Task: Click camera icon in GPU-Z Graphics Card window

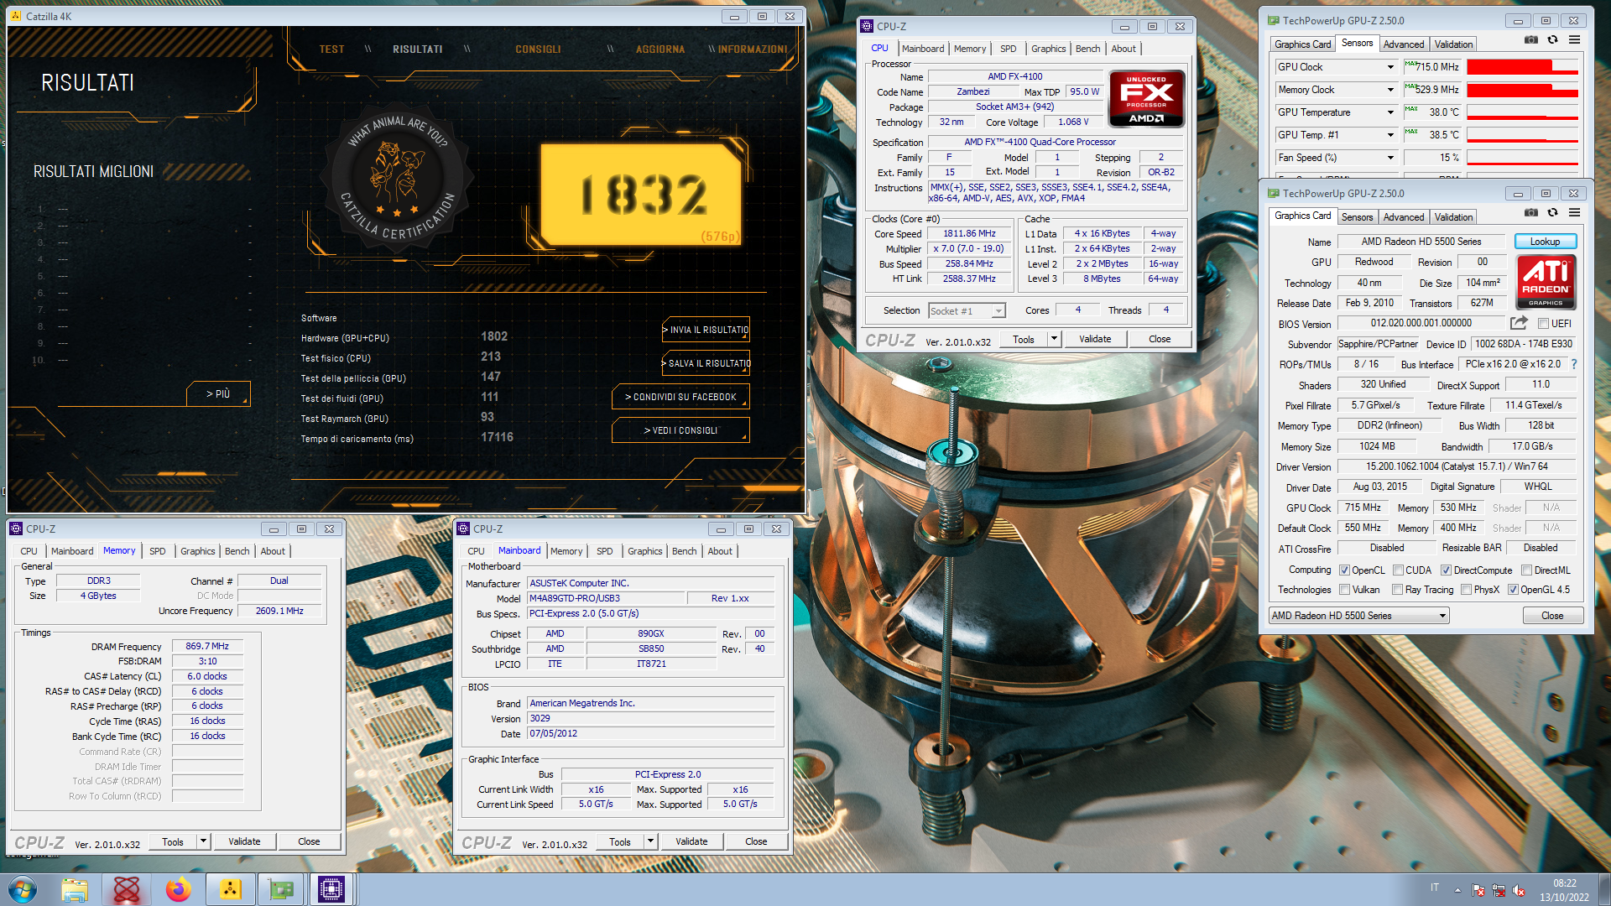Action: [x=1530, y=213]
